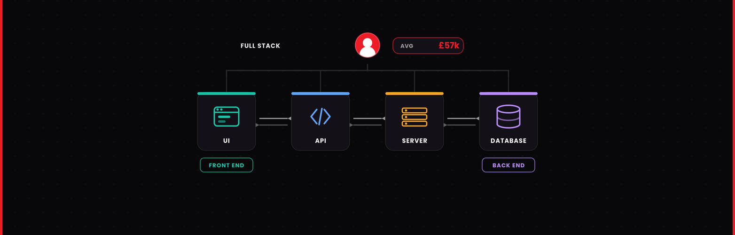Screen dimensions: 735x235
Task: Click the BACK END badge
Action: 508,165
